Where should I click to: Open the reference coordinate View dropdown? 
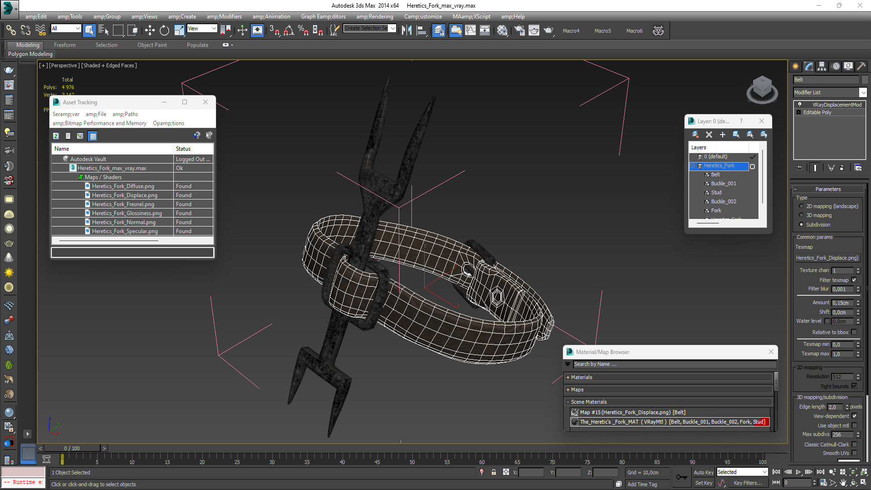click(x=202, y=28)
